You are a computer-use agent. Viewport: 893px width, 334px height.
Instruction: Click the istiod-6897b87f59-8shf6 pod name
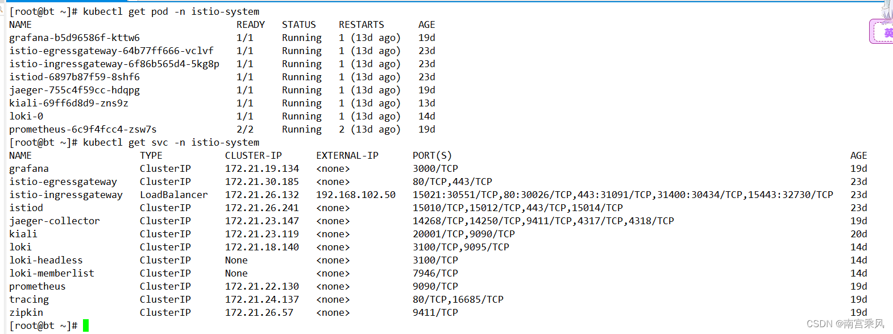tap(74, 77)
